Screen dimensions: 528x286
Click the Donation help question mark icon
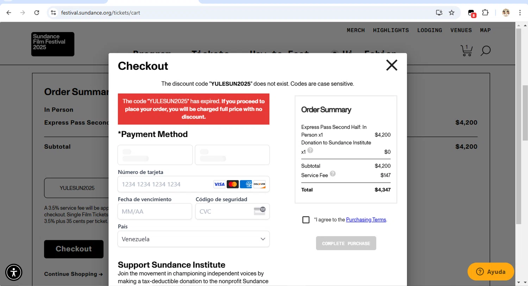(310, 150)
